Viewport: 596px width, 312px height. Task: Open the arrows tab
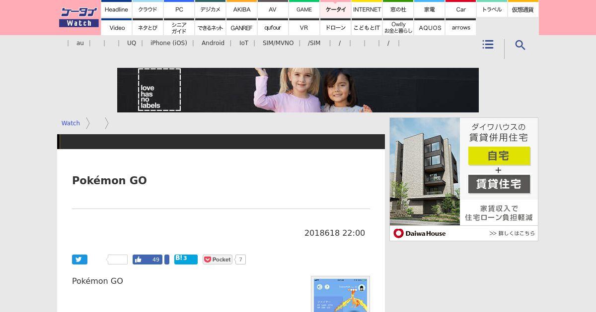tap(460, 27)
